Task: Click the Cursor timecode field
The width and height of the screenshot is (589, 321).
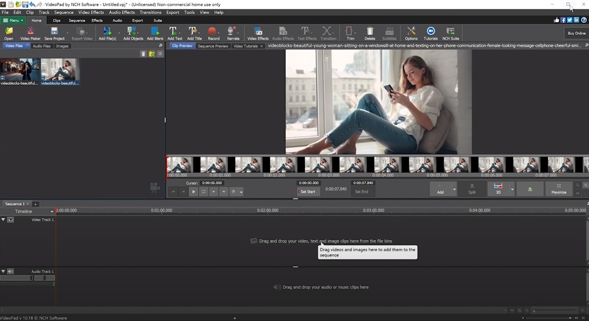Action: tap(212, 183)
